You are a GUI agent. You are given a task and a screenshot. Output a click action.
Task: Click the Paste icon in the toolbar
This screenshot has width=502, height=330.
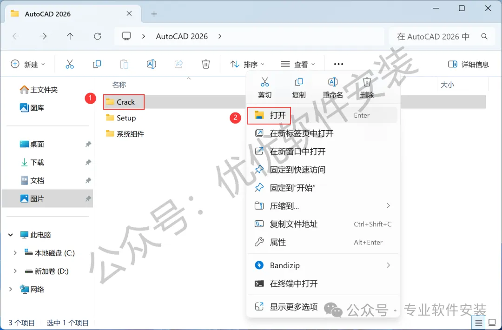point(124,64)
